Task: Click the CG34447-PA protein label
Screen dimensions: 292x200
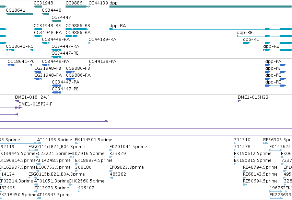Action: [66, 82]
